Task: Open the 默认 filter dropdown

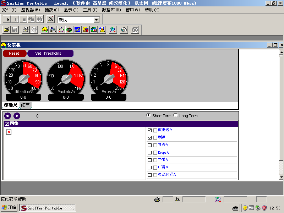Action: 97,20
